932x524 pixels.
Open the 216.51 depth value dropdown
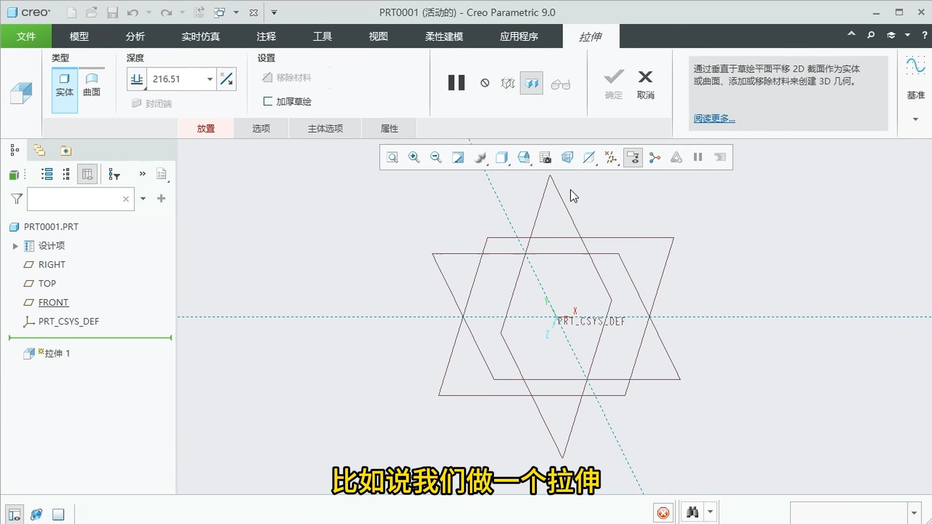(210, 79)
